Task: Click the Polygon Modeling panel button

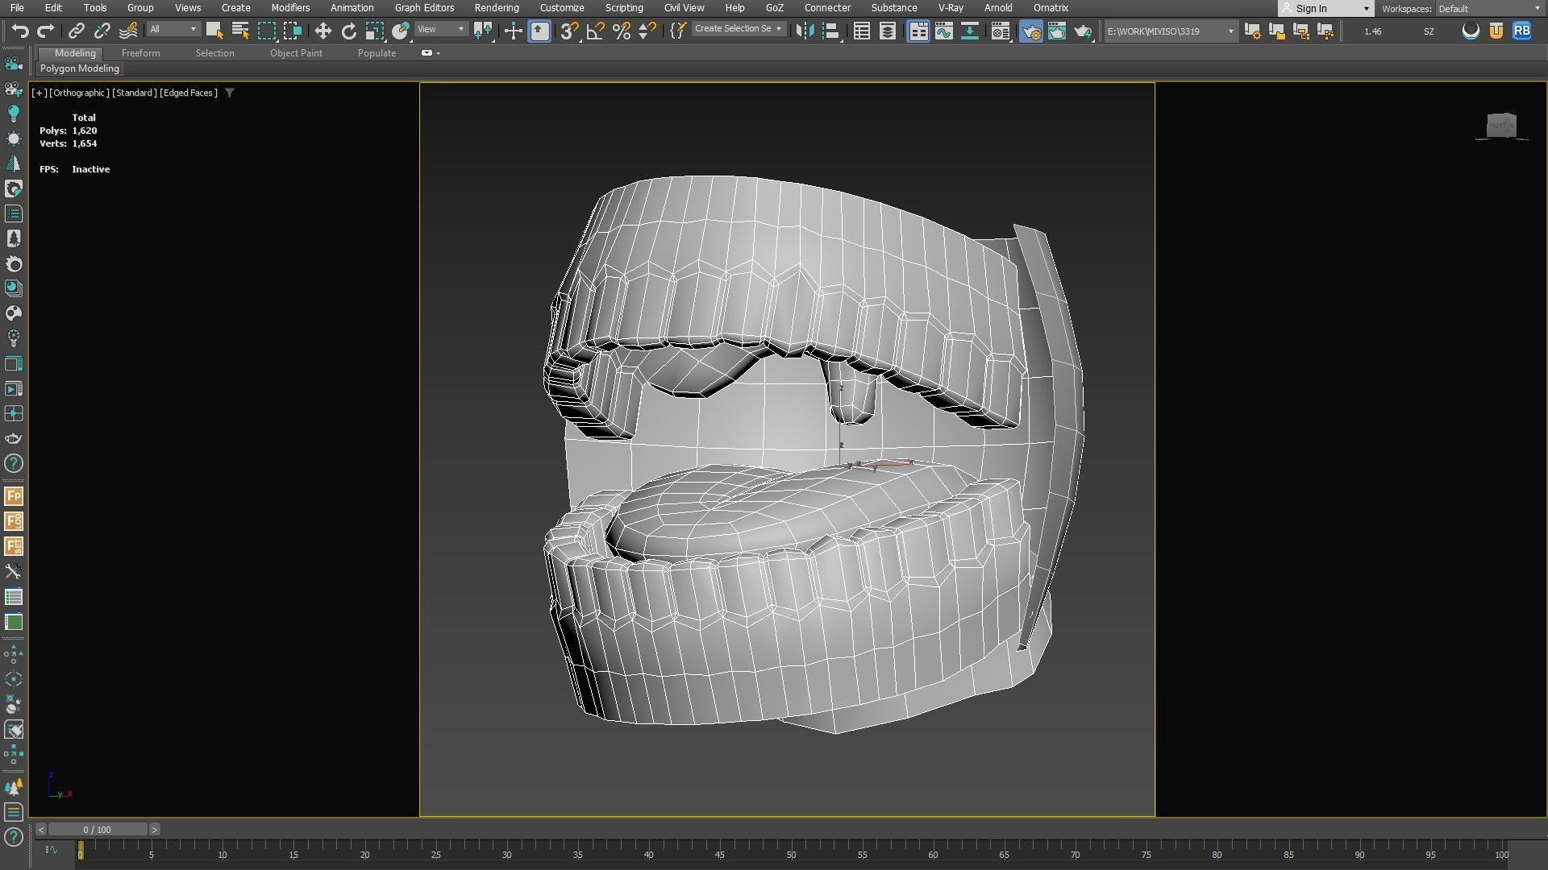Action: [x=80, y=68]
